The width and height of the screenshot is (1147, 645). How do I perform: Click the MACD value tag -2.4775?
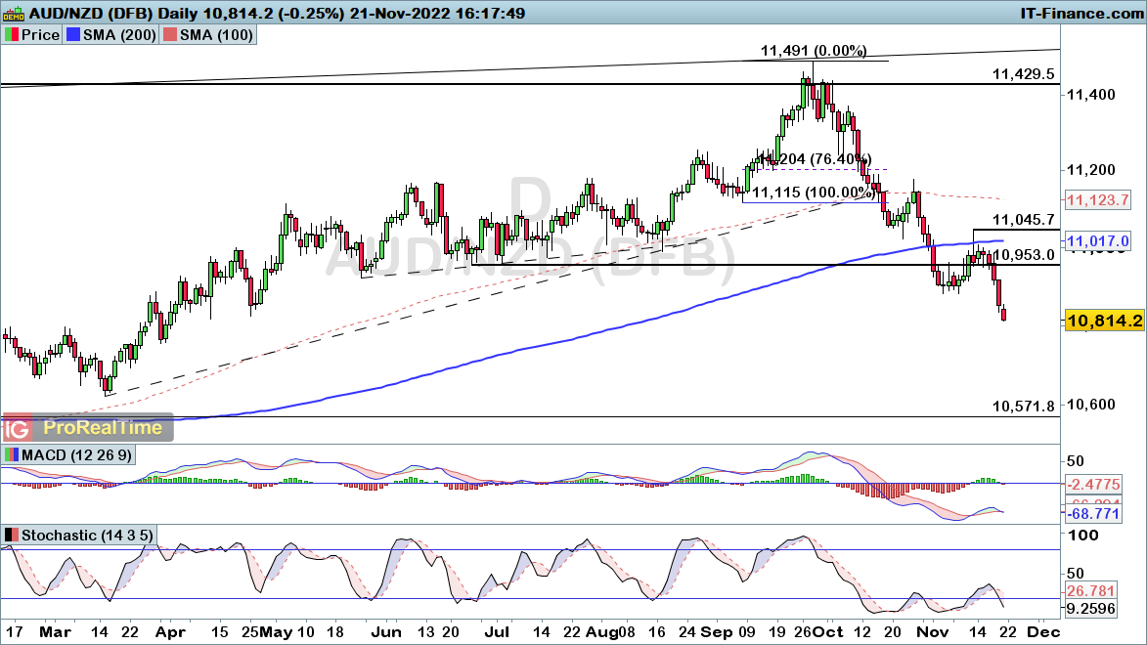click(1093, 484)
